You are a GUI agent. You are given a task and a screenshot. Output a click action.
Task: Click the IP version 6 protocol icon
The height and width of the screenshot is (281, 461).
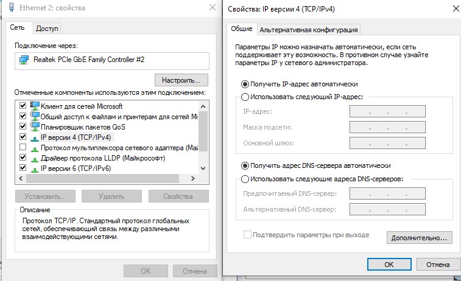pyautogui.click(x=35, y=168)
